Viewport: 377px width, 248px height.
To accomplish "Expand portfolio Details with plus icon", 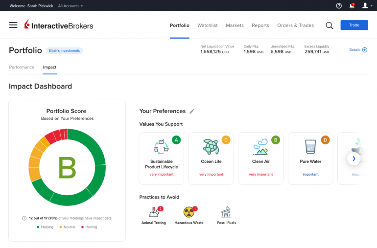I will point(364,50).
